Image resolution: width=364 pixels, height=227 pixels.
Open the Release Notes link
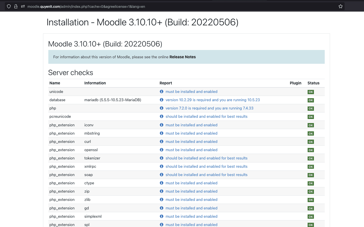pos(183,57)
